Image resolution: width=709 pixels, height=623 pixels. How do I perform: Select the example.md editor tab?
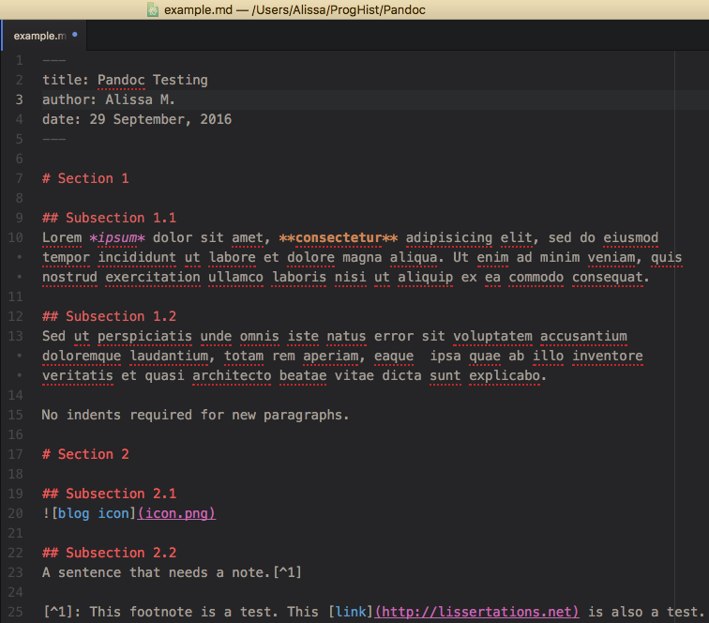click(44, 36)
